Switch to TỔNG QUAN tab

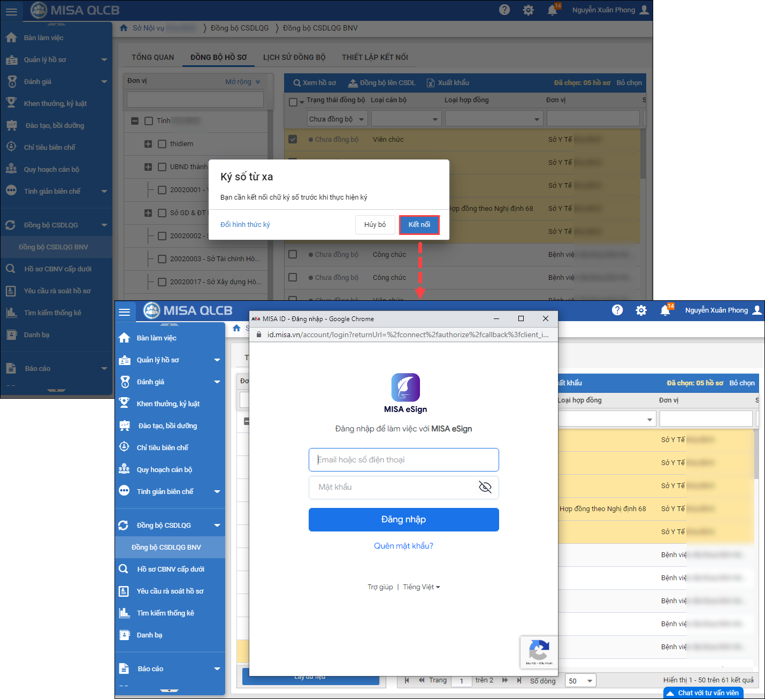tap(153, 57)
